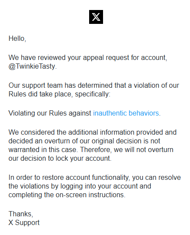Click the 'We have reviewed your appeal' line
Image resolution: width=190 pixels, height=235 pixels.
(88, 58)
